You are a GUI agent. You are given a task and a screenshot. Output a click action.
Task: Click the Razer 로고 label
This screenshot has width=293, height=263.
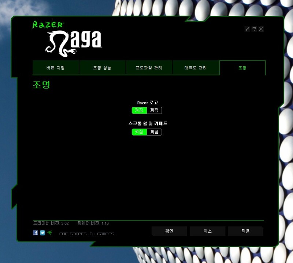tap(148, 103)
